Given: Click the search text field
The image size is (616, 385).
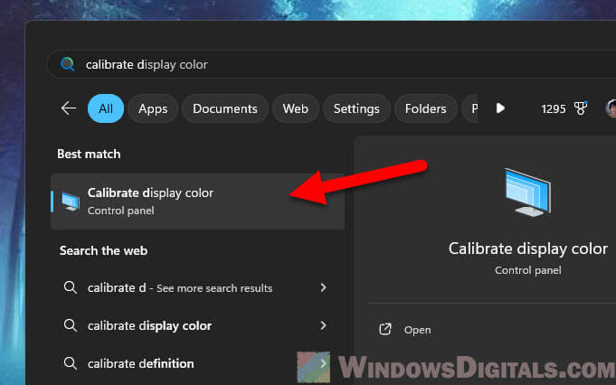Looking at the screenshot, I should [x=331, y=64].
